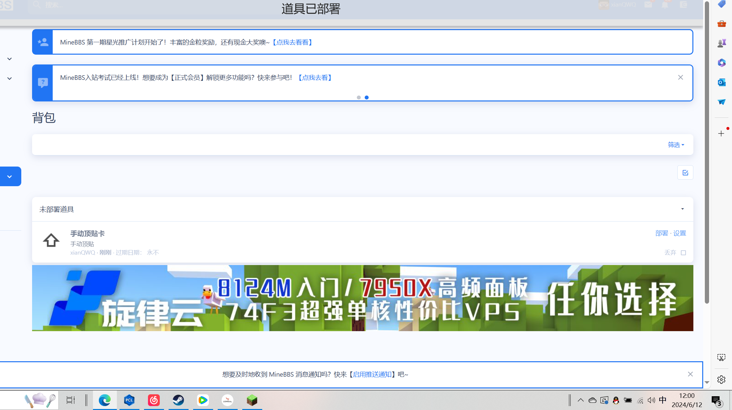The height and width of the screenshot is (410, 732).
Task: Click 部署 for 手动顶贴卡
Action: point(662,233)
